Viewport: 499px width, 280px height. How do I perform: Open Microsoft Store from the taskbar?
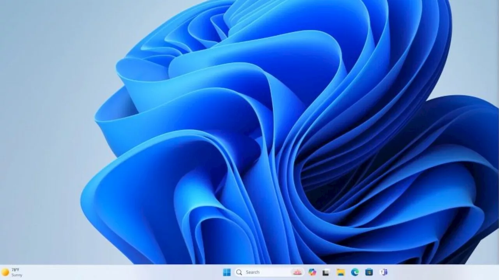click(369, 272)
